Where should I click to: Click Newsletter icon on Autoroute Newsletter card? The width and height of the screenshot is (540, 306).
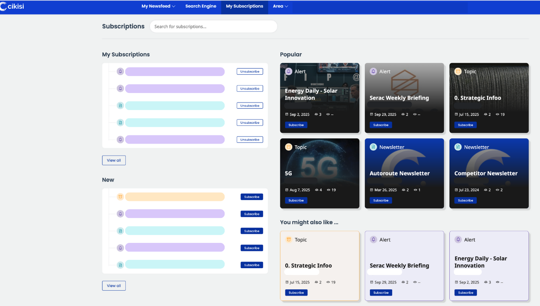pos(373,147)
